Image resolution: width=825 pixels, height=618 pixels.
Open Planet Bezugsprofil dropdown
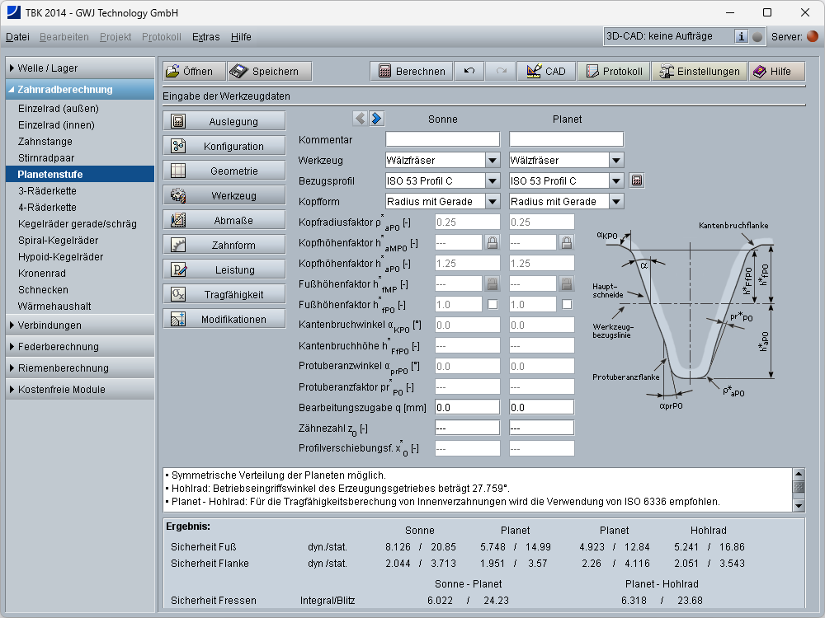coord(616,180)
